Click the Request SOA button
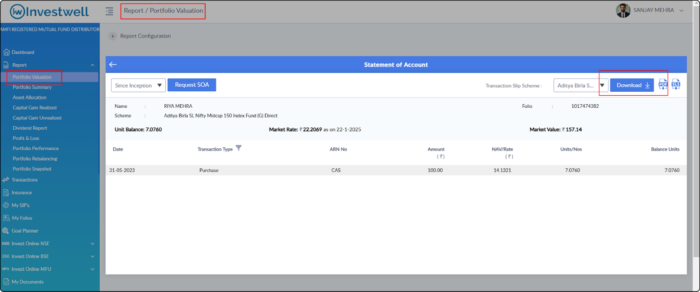The image size is (700, 292). point(192,85)
